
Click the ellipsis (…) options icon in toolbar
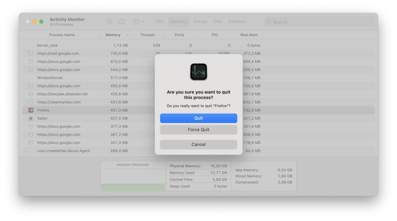tap(136, 21)
